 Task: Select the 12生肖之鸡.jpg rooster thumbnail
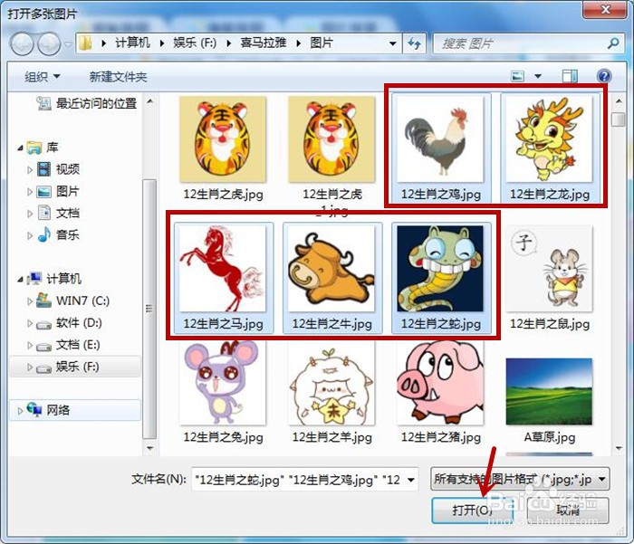point(440,139)
